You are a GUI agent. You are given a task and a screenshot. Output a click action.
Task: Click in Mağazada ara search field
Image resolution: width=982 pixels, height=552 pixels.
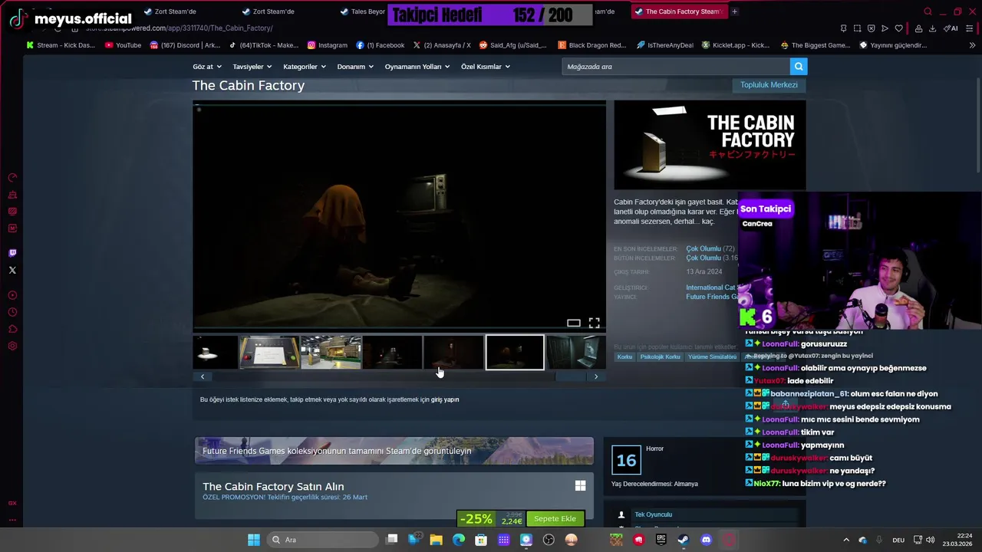point(676,67)
